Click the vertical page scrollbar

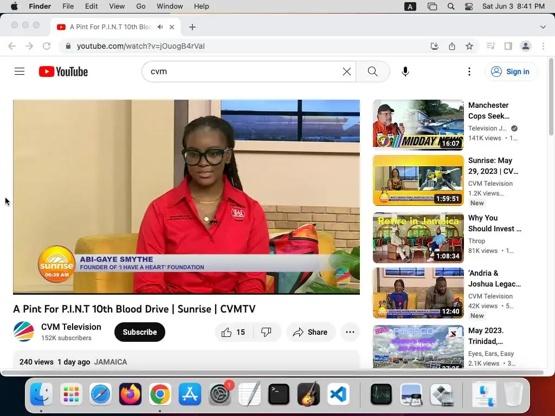click(x=551, y=97)
